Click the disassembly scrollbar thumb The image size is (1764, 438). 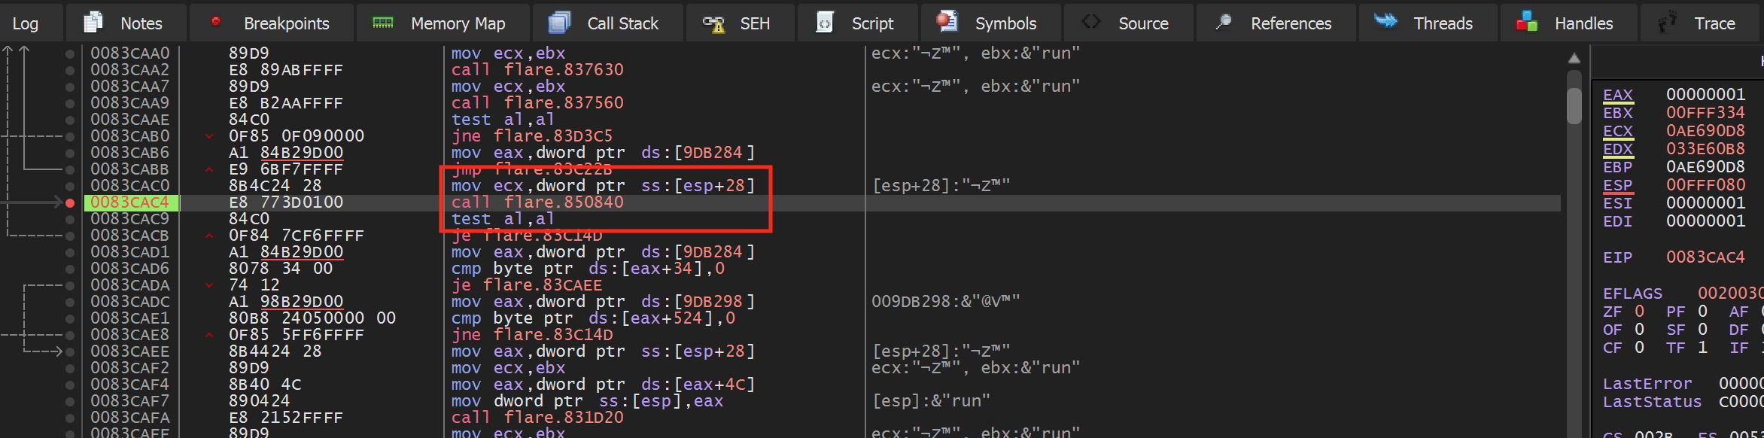1574,106
